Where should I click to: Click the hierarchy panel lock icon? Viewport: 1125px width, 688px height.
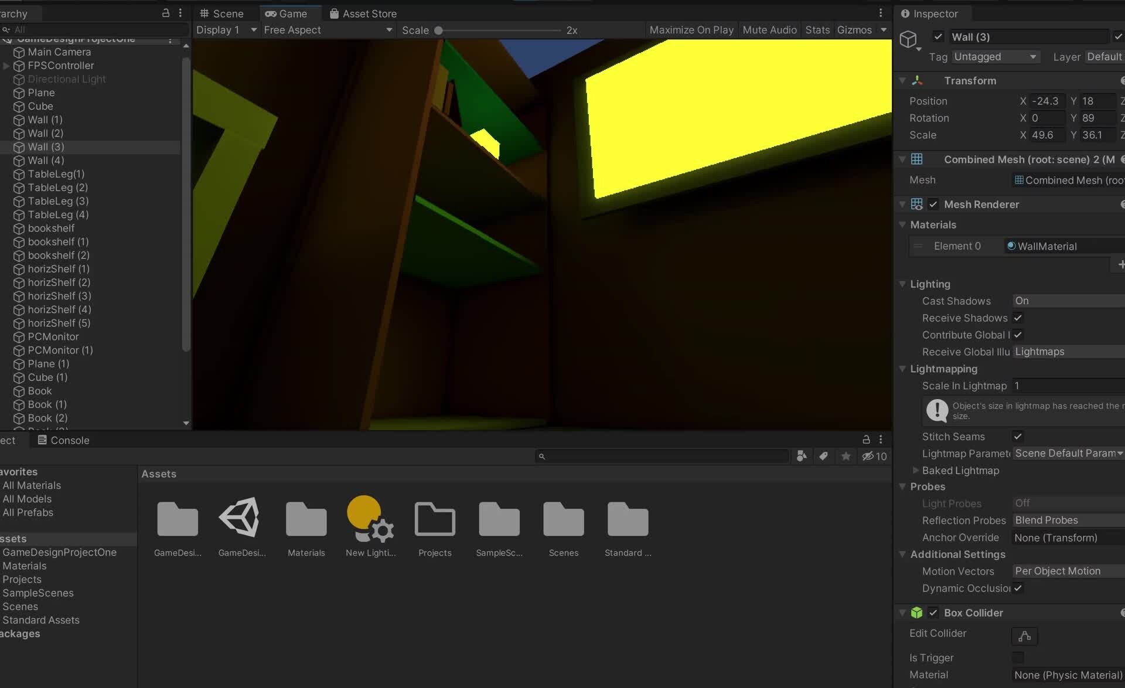(x=165, y=13)
